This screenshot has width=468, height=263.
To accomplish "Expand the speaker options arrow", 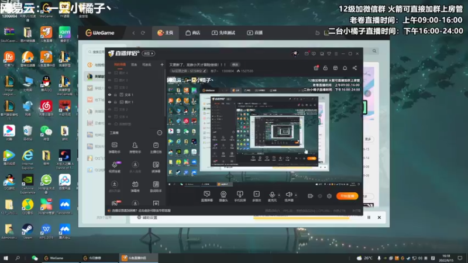I will [x=296, y=195].
